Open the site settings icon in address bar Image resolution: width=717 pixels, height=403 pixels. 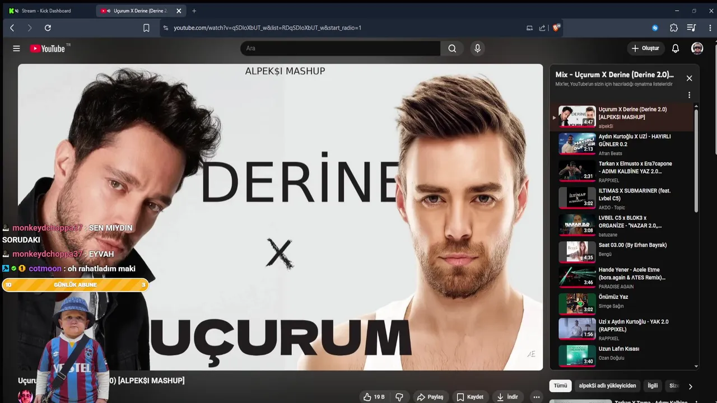pos(165,27)
